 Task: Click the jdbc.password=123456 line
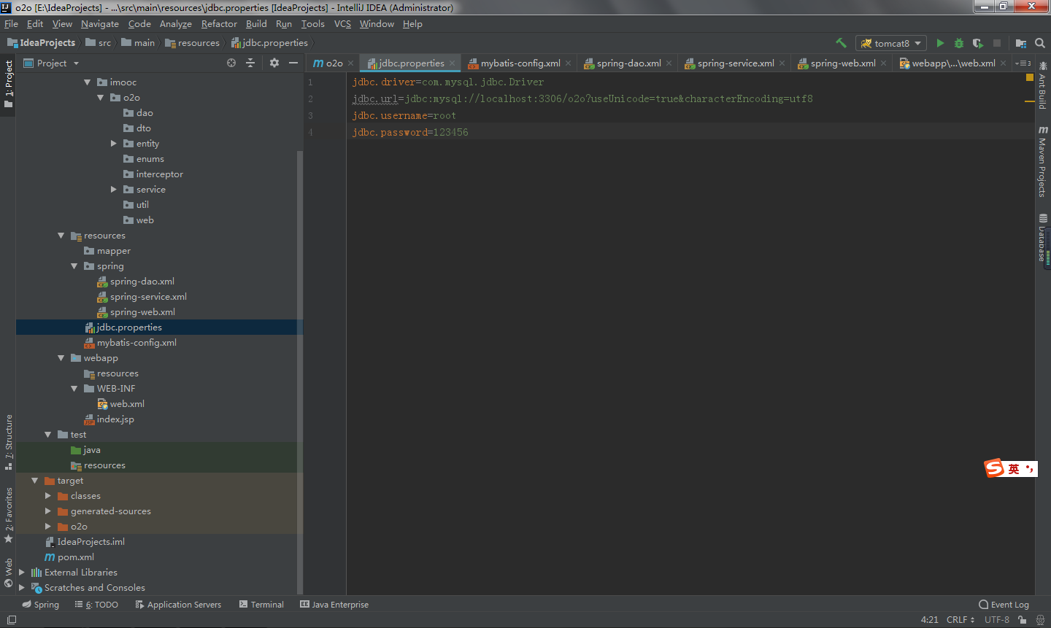[410, 133]
